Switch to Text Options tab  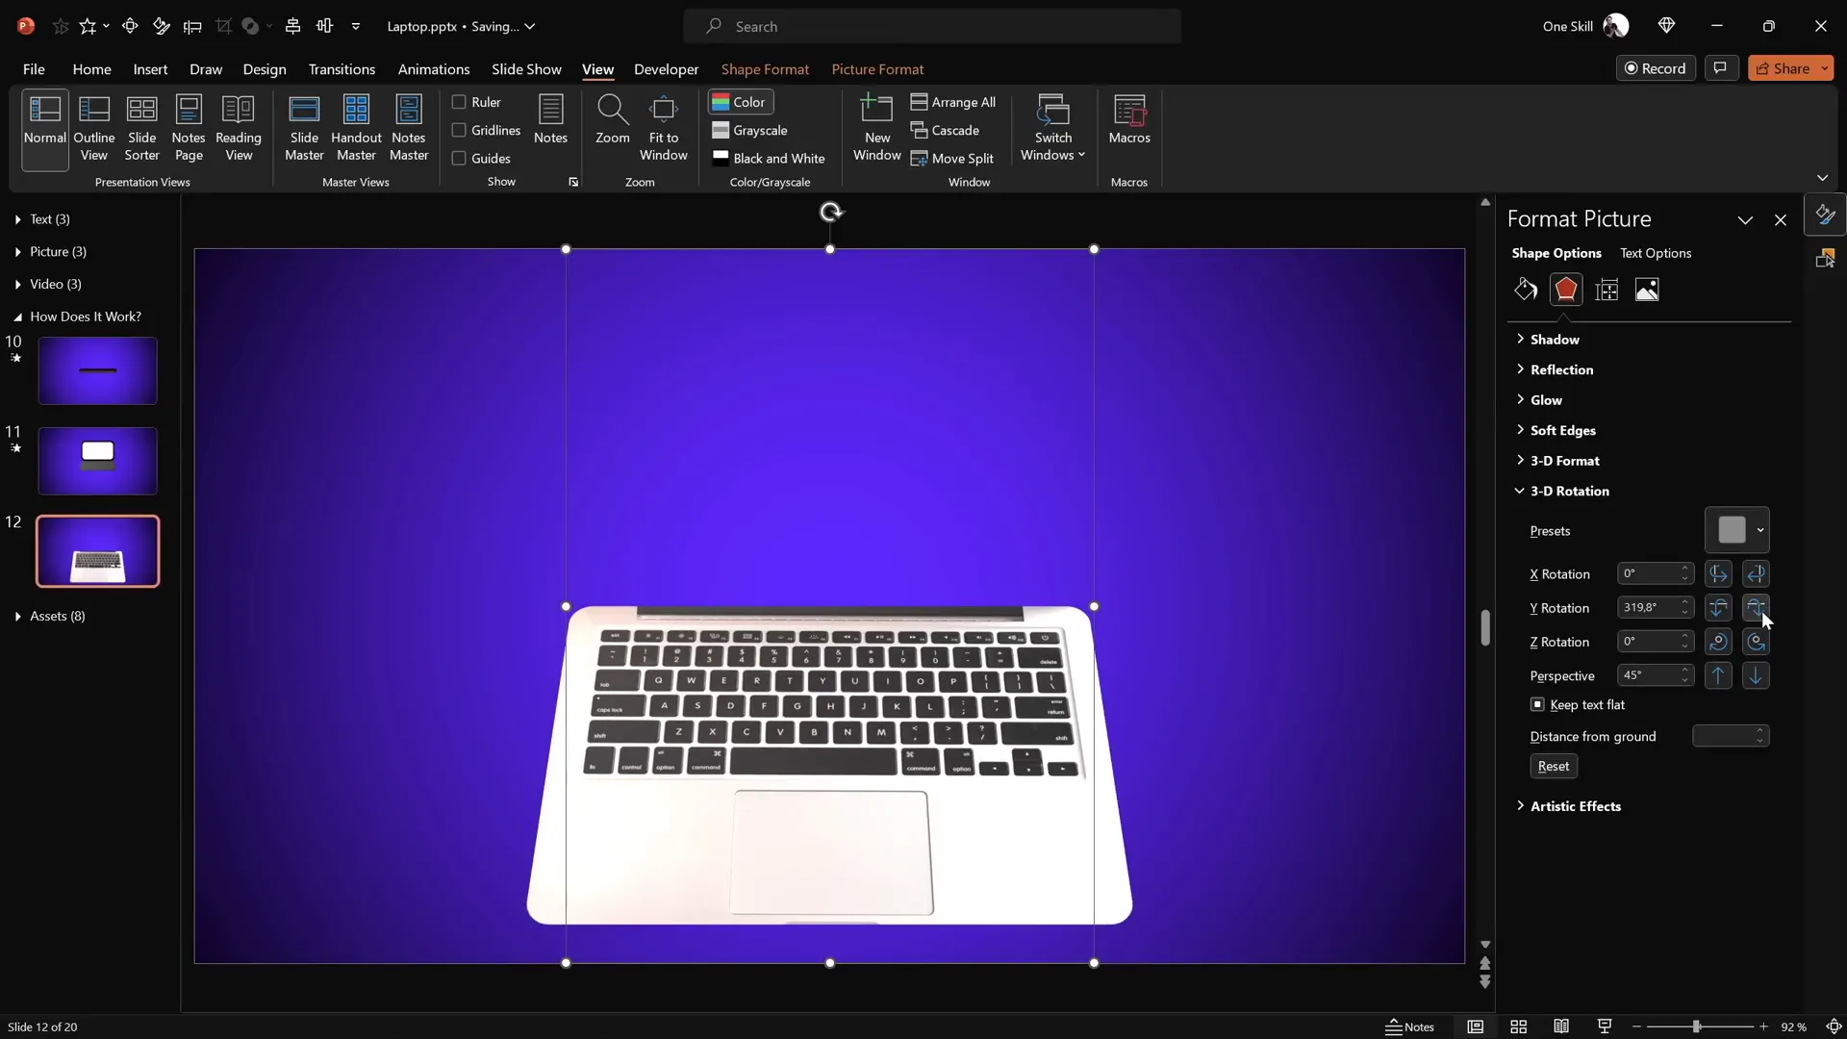point(1656,253)
